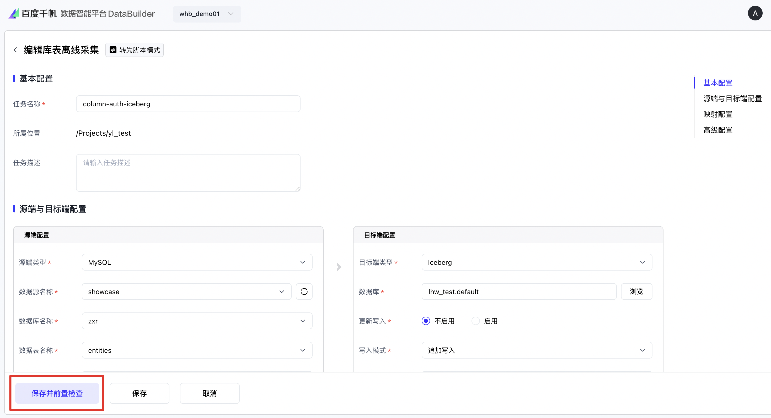This screenshot has height=418, width=771.
Task: Click the 任务名称 input field
Action: pos(188,104)
